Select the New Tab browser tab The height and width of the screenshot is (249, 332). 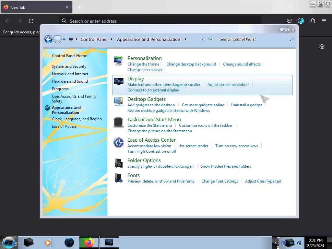tap(36, 7)
